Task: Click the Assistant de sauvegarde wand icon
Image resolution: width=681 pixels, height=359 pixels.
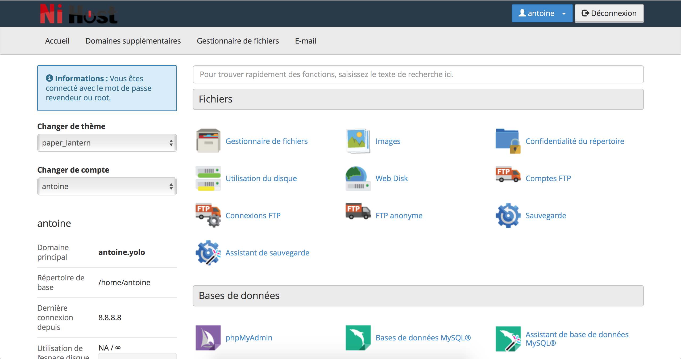Action: coord(208,253)
